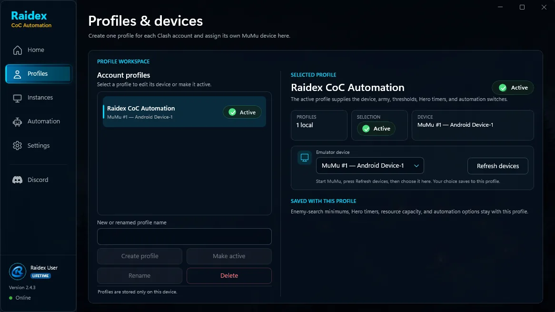Click Device card "MuMu #1 — Android Device-1" value
Viewport: 555px width, 312px height.
(455, 125)
